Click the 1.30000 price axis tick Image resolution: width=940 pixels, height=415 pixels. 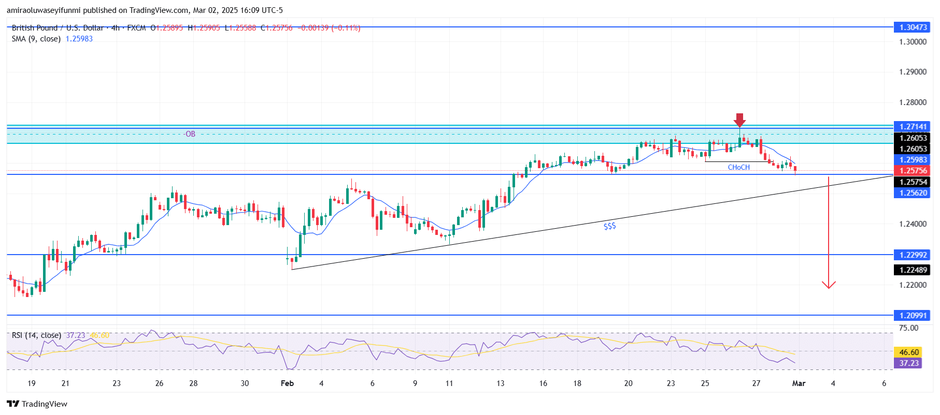[x=913, y=42]
